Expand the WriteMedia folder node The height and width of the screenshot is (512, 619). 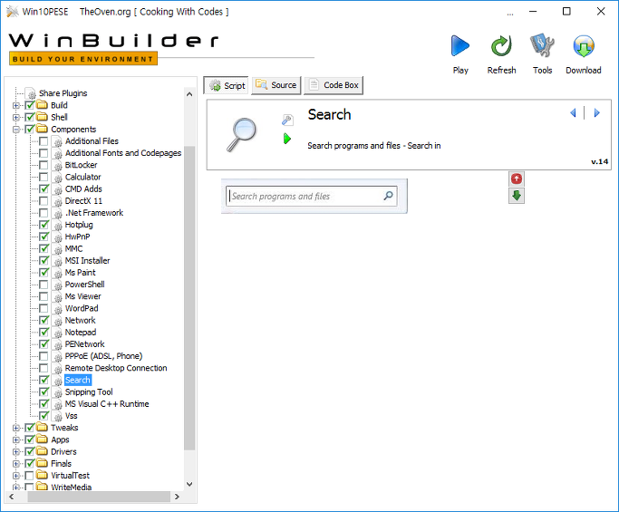[x=16, y=488]
